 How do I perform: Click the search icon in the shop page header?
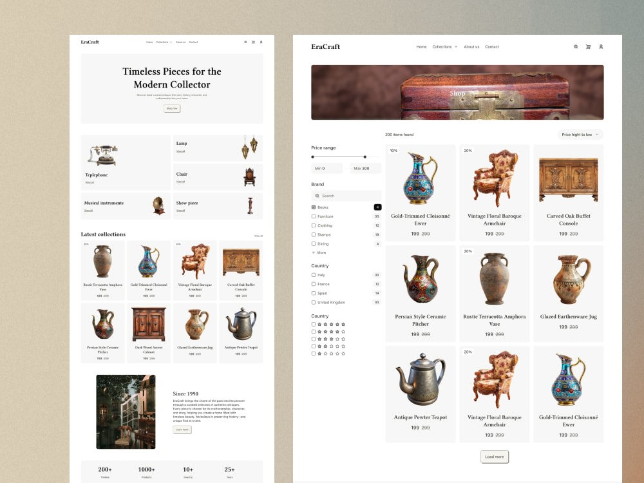[x=576, y=47]
